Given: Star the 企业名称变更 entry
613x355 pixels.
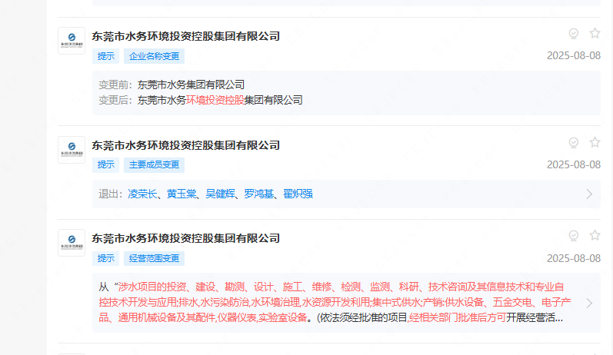Looking at the screenshot, I should tap(595, 33).
